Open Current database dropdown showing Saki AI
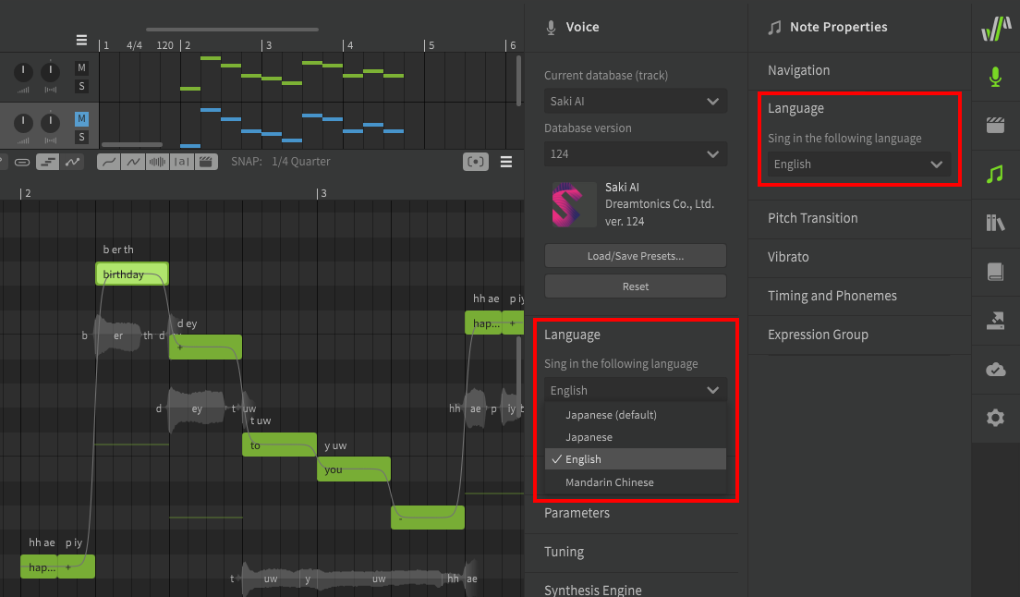This screenshot has height=597, width=1020. click(x=635, y=101)
